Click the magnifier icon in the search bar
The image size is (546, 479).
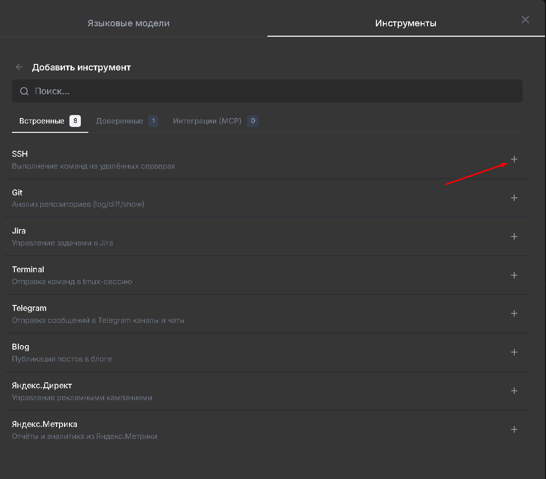tap(24, 91)
